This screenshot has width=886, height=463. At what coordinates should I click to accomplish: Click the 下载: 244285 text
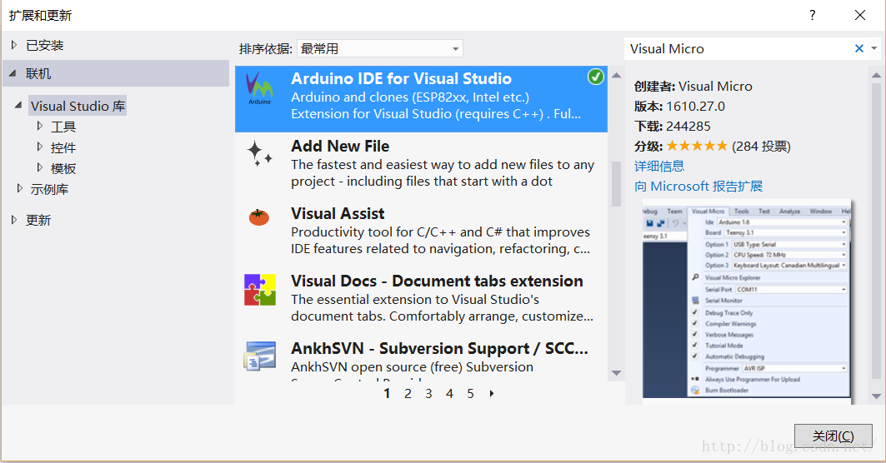click(x=673, y=127)
